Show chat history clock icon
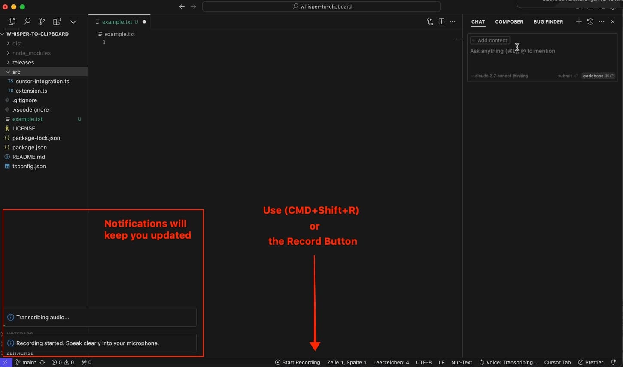 [590, 21]
